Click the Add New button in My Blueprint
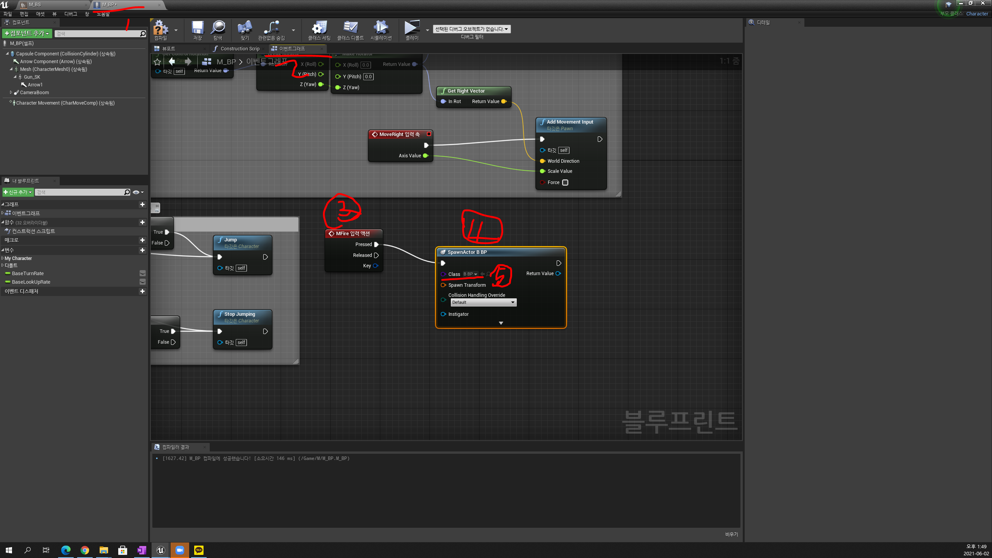Viewport: 992px width, 558px height. point(18,192)
